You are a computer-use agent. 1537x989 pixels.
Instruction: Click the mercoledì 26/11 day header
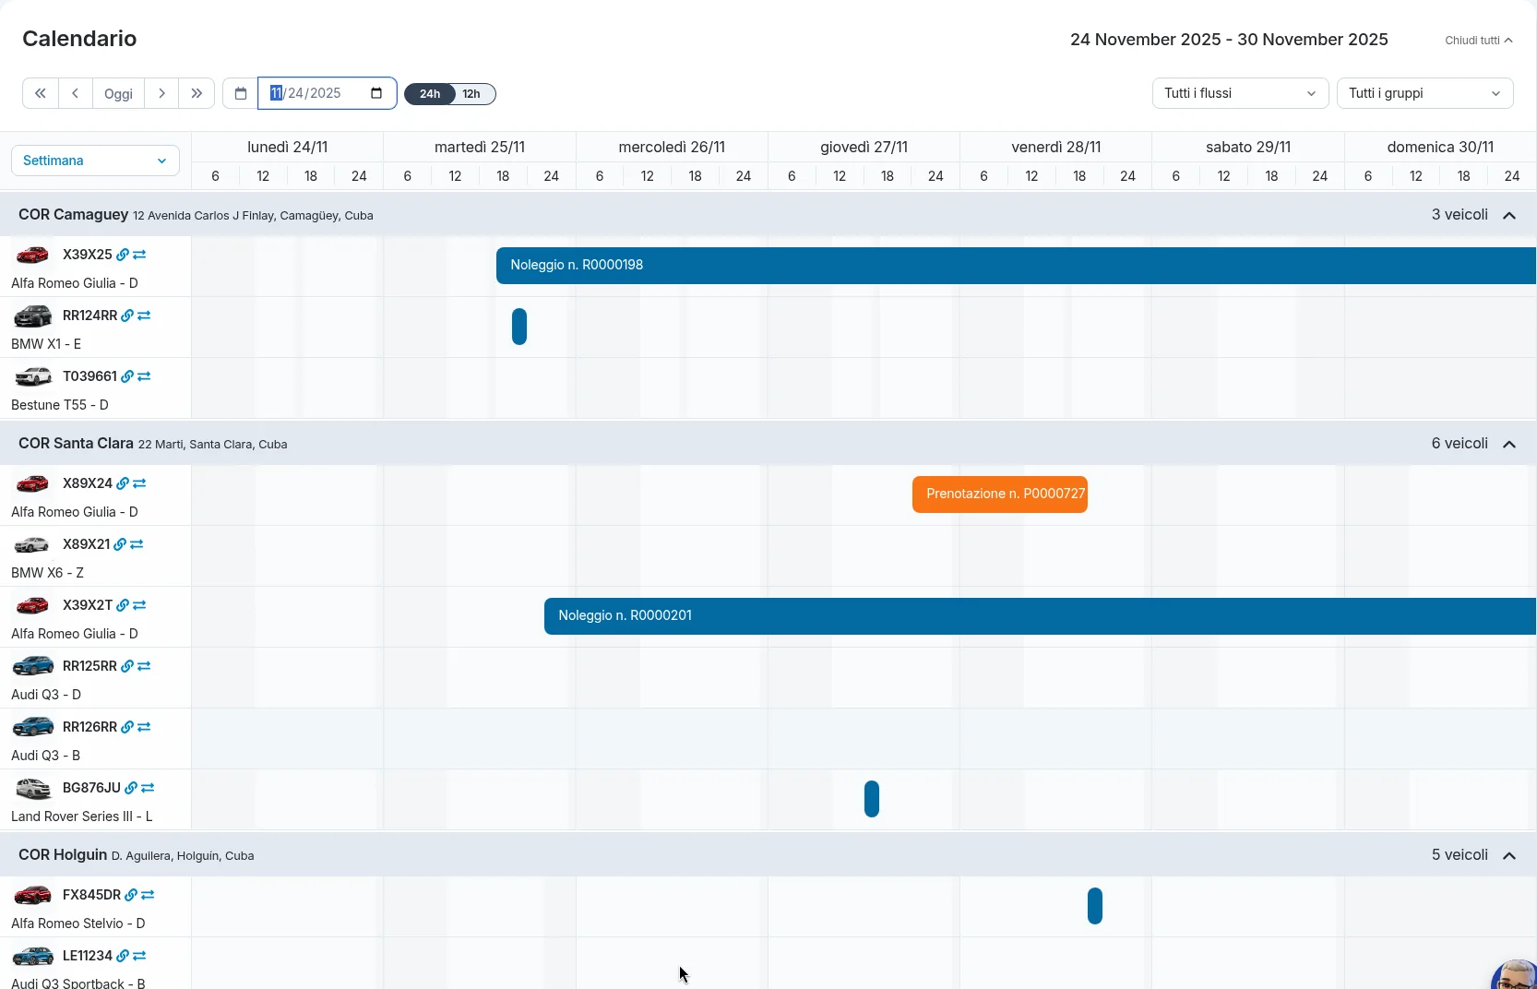pos(672,147)
